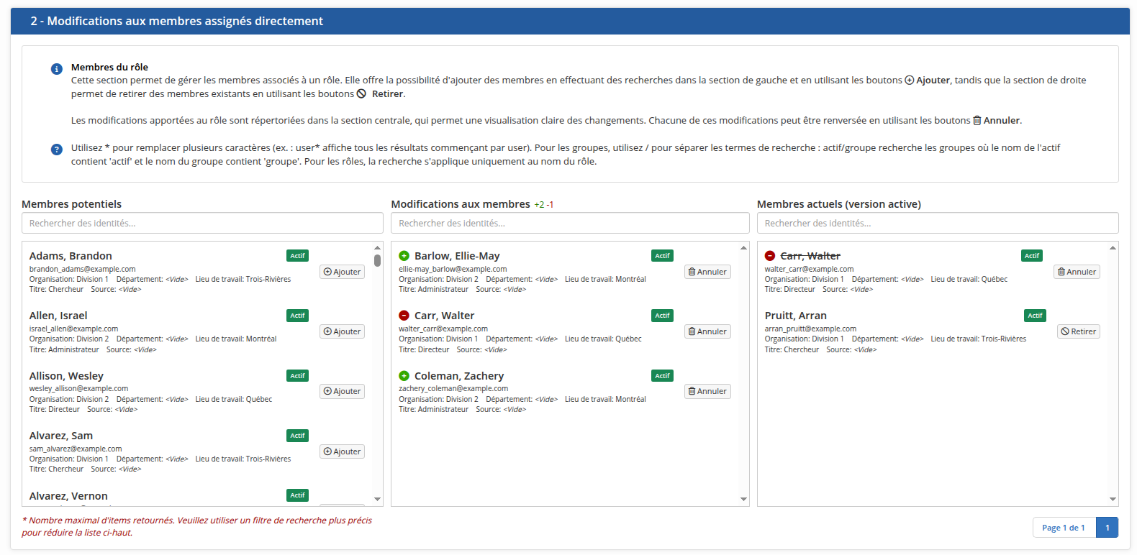Click page number 1 pagination button

[1107, 528]
